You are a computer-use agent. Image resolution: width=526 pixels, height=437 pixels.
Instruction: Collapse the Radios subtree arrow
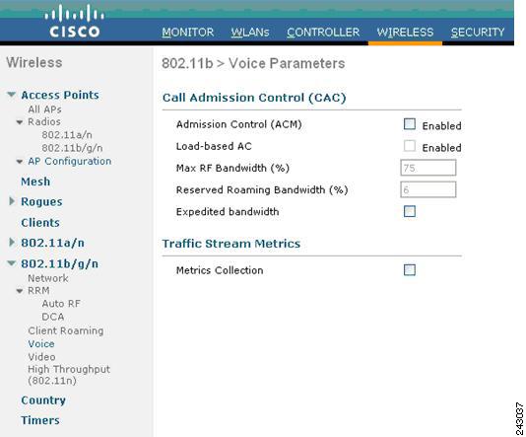click(20, 122)
